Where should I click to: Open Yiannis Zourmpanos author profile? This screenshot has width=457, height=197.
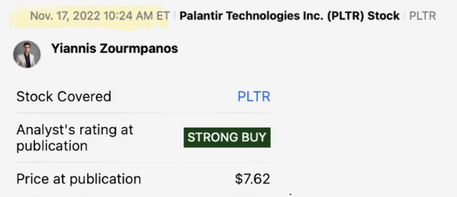click(114, 49)
